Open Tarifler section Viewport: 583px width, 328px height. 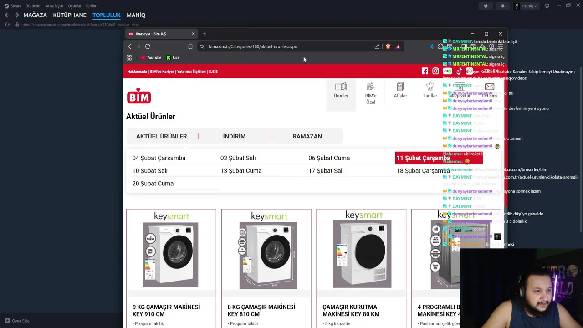tap(430, 91)
